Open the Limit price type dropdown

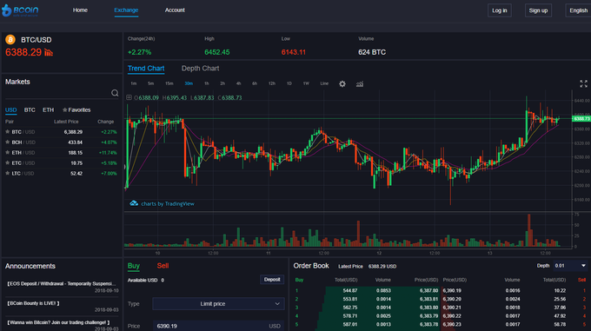pyautogui.click(x=219, y=304)
